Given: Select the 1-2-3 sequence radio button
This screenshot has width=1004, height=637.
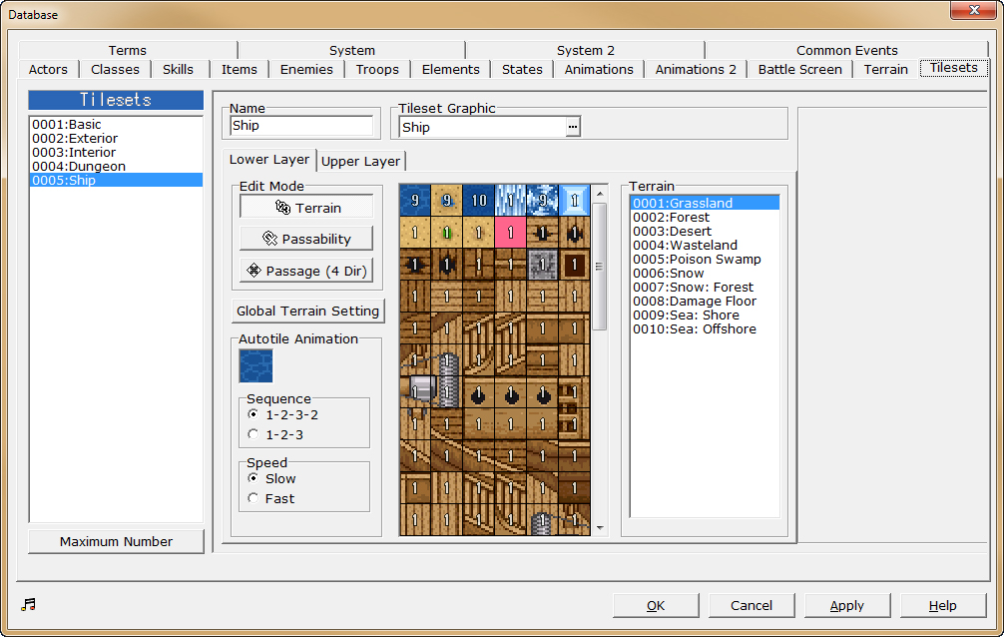Looking at the screenshot, I should 252,433.
